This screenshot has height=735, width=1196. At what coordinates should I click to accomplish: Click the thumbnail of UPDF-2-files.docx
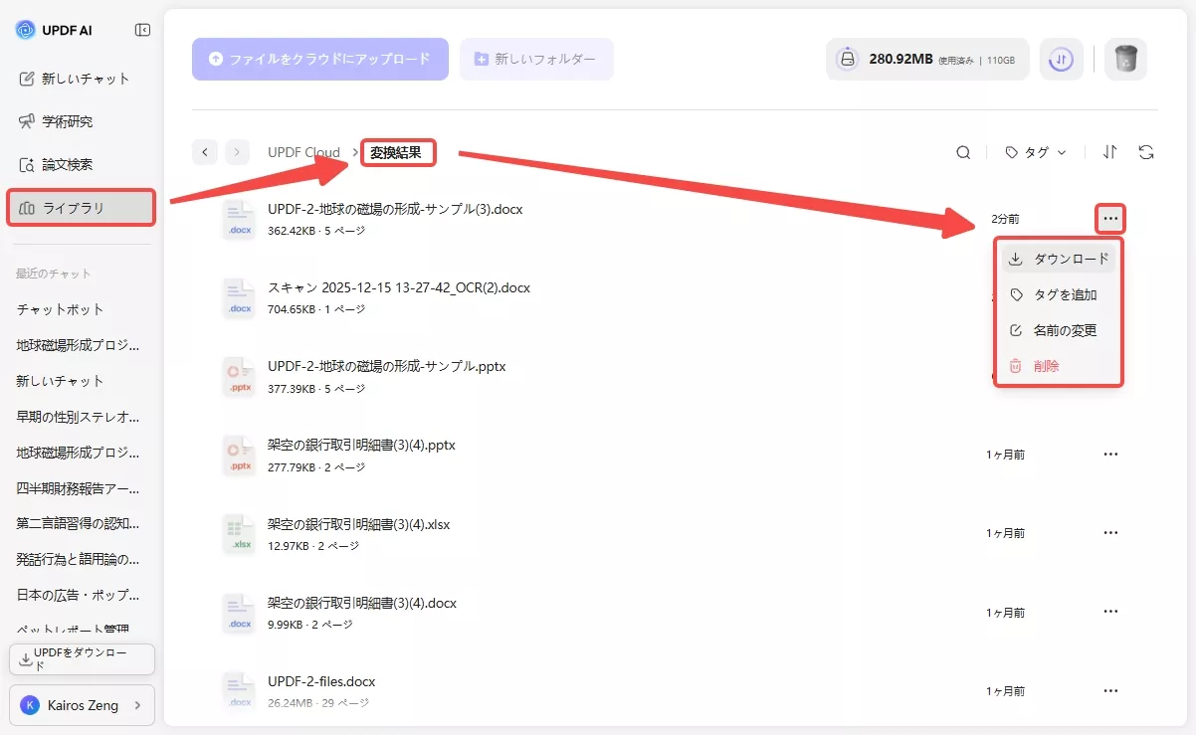tap(239, 689)
